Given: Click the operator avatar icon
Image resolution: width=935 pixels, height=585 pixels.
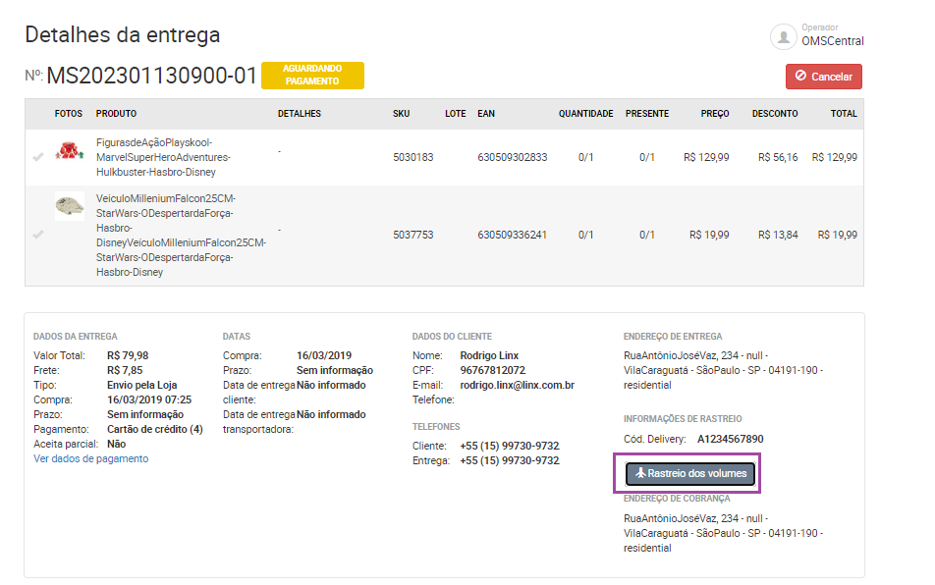Looking at the screenshot, I should click(x=783, y=37).
